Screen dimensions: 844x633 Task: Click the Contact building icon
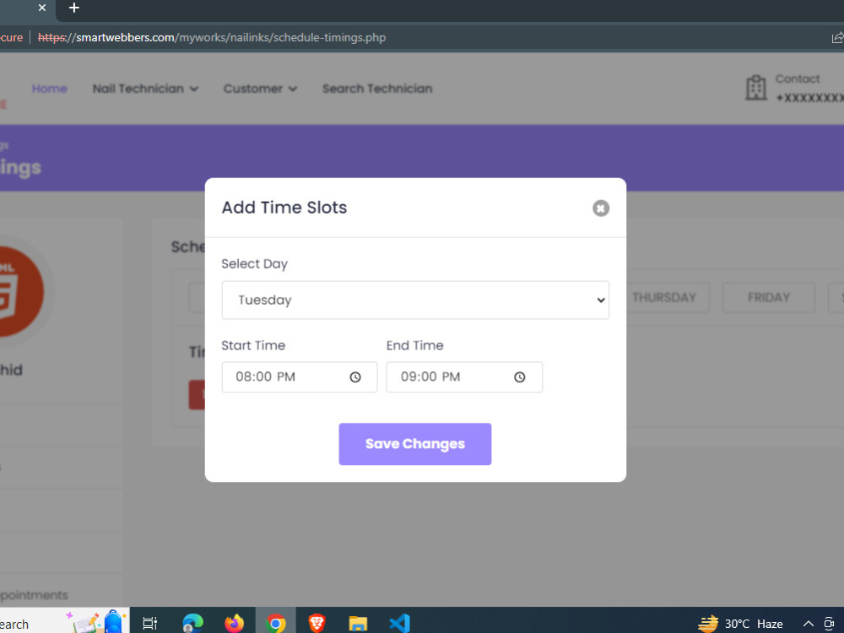tap(755, 88)
